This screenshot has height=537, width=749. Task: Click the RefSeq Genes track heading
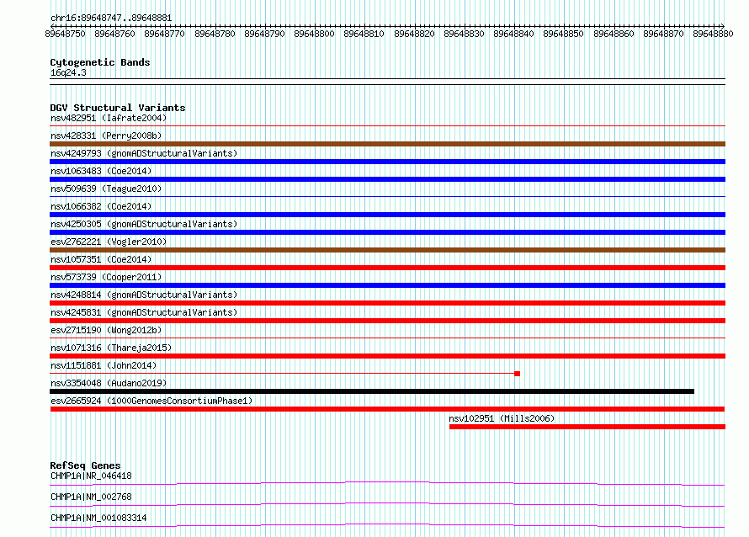(x=85, y=465)
